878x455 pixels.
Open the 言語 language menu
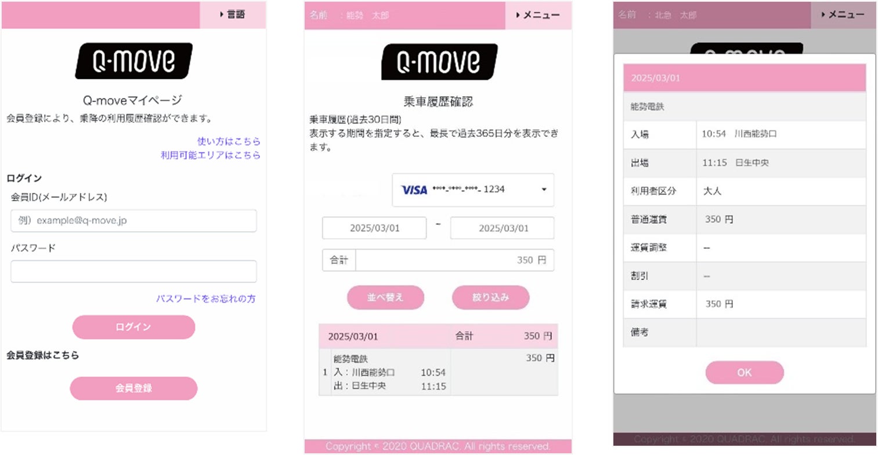(233, 14)
